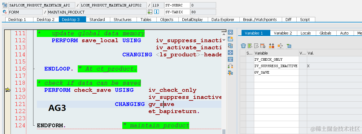Click the IV_SUPPRESS_INACTIVE variable cell
This screenshot has width=362, height=134.
pyautogui.click(x=276, y=66)
